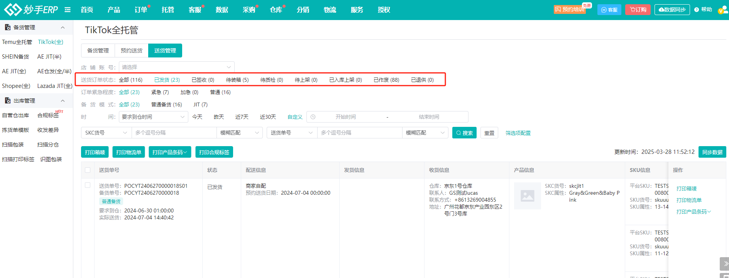
Task: Click the 送货单号 search text input
Action: pyautogui.click(x=360, y=133)
